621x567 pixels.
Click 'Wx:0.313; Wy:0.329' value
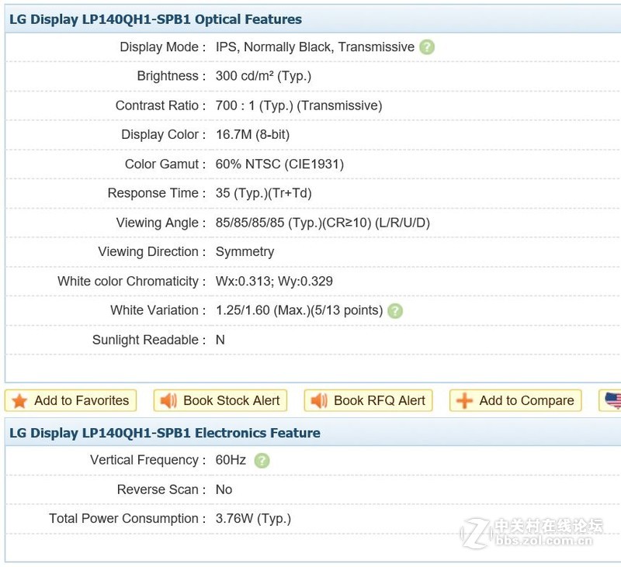[274, 282]
